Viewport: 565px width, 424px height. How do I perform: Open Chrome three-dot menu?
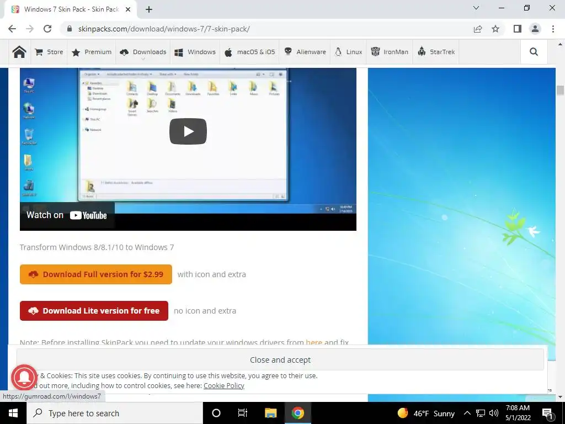553,29
